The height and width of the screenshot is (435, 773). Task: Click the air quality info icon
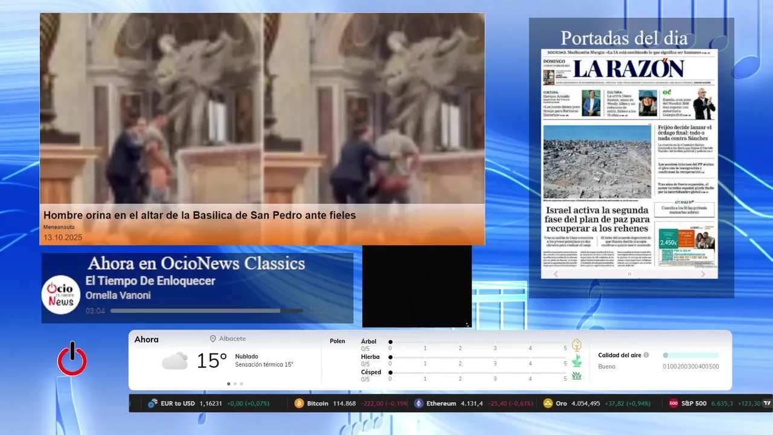646,355
